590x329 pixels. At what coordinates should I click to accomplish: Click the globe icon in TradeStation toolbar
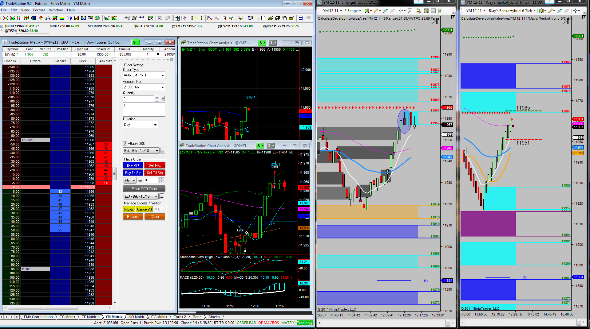[97, 18]
